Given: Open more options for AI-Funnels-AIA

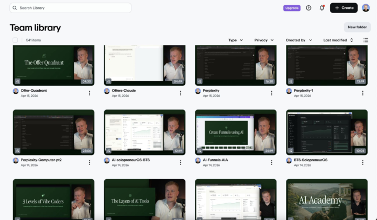Looking at the screenshot, I should point(272,162).
